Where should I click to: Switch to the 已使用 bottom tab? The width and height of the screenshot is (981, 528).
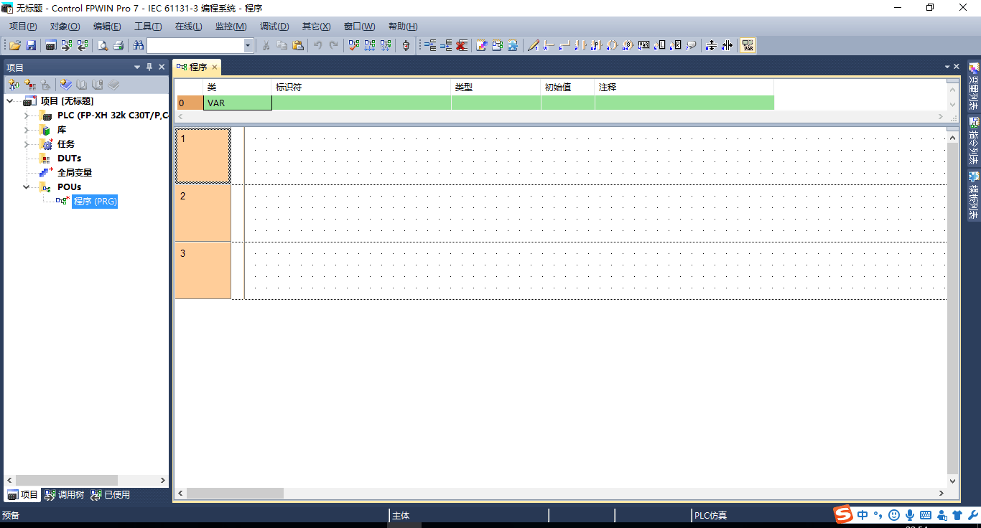(111, 495)
